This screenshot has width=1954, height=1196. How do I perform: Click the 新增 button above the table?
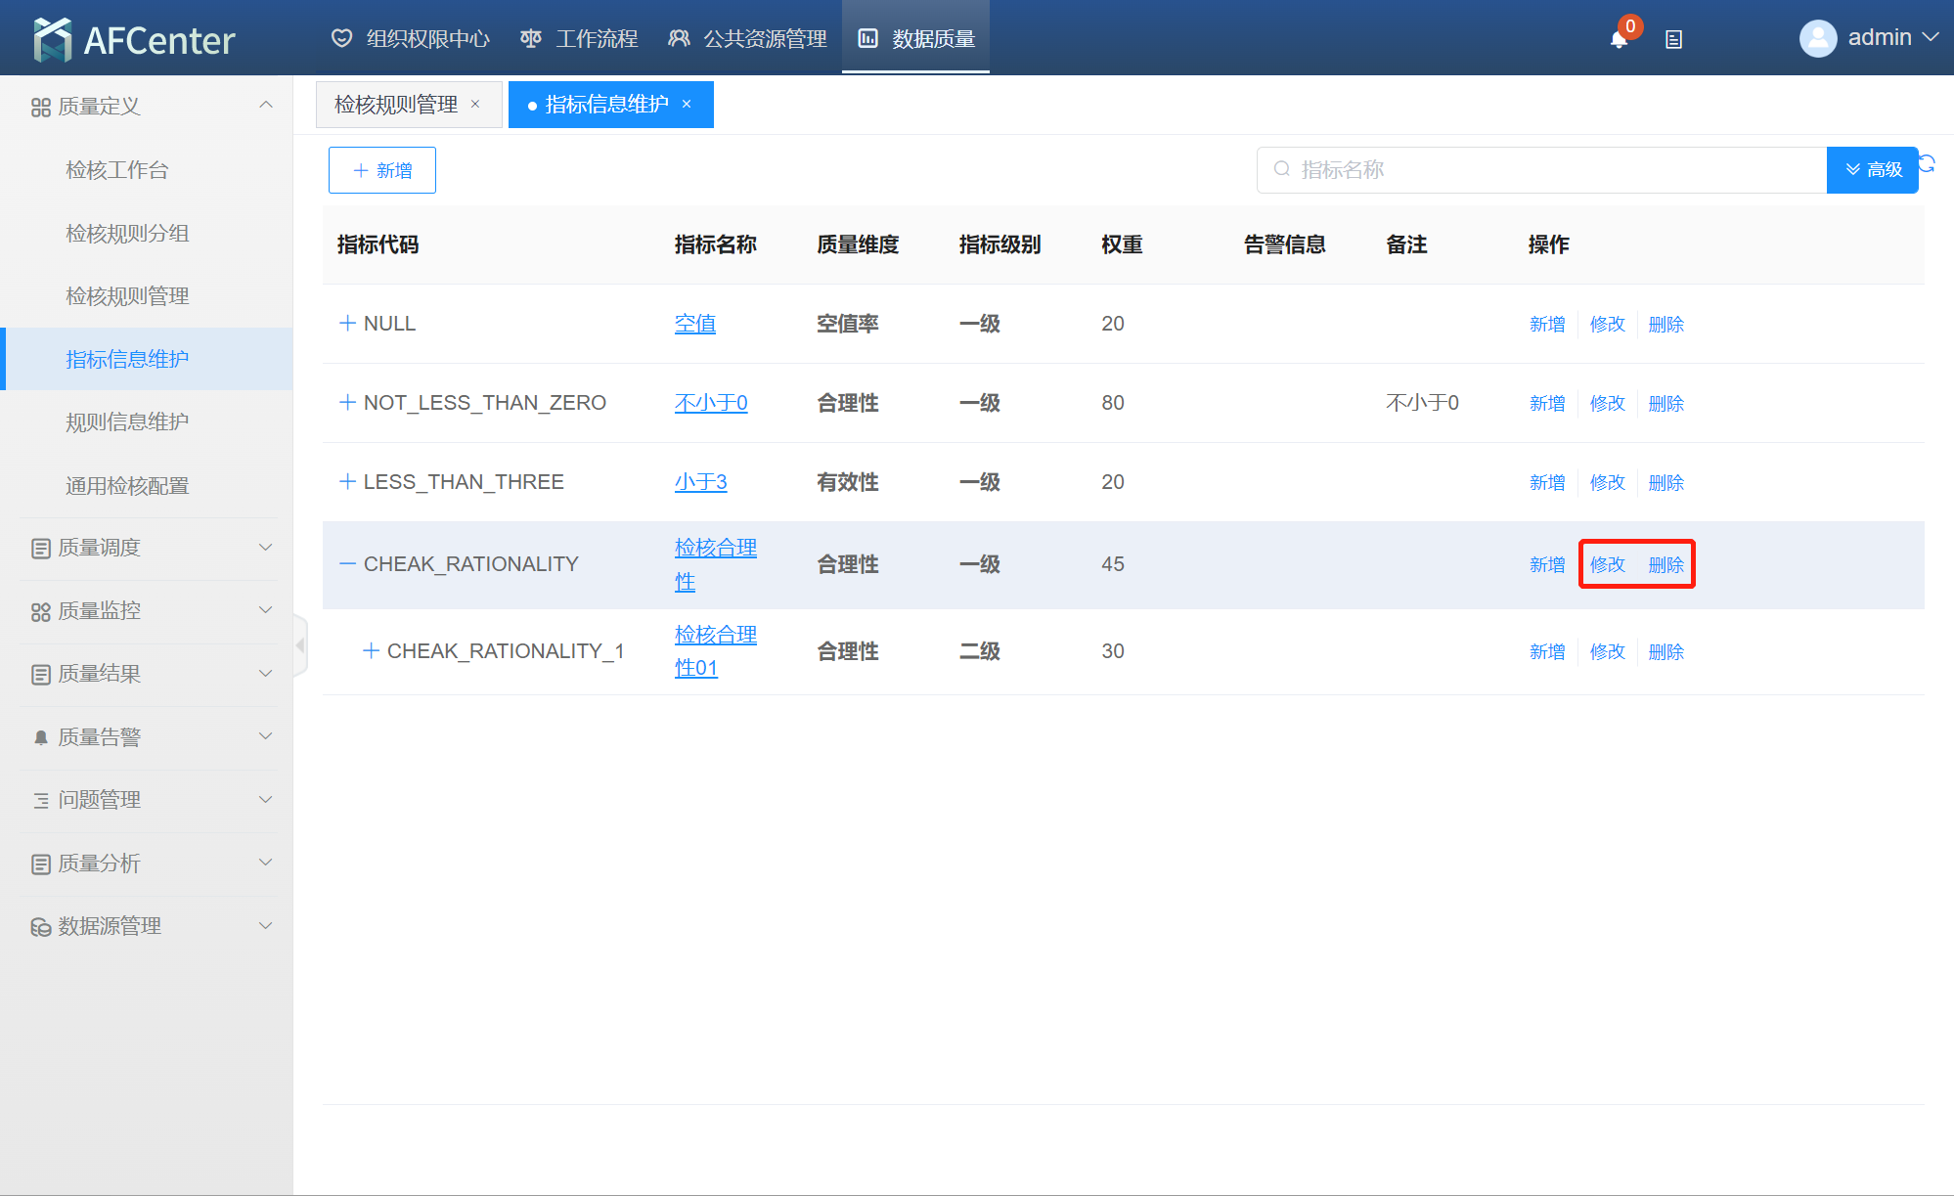[x=381, y=170]
